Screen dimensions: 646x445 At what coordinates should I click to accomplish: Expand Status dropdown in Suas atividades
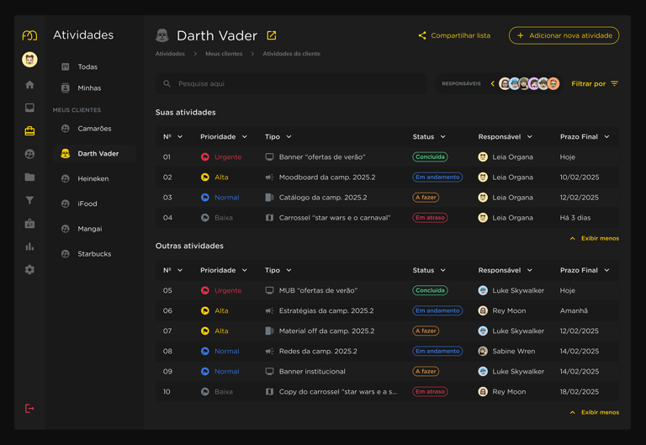tap(443, 137)
